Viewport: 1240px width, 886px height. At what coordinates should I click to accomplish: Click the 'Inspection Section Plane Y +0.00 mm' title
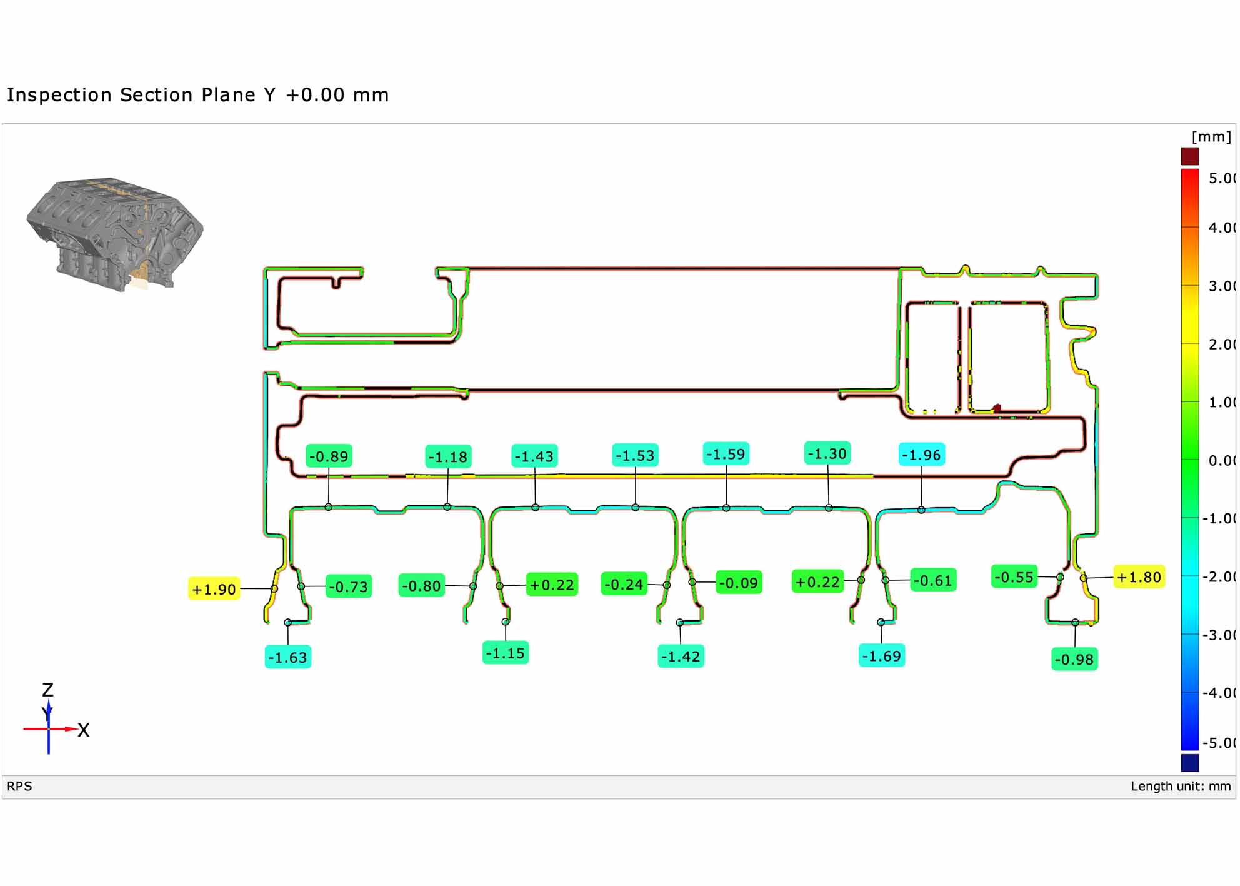coord(197,95)
